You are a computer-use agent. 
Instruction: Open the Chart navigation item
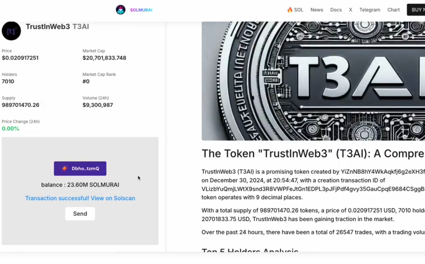coord(393,10)
